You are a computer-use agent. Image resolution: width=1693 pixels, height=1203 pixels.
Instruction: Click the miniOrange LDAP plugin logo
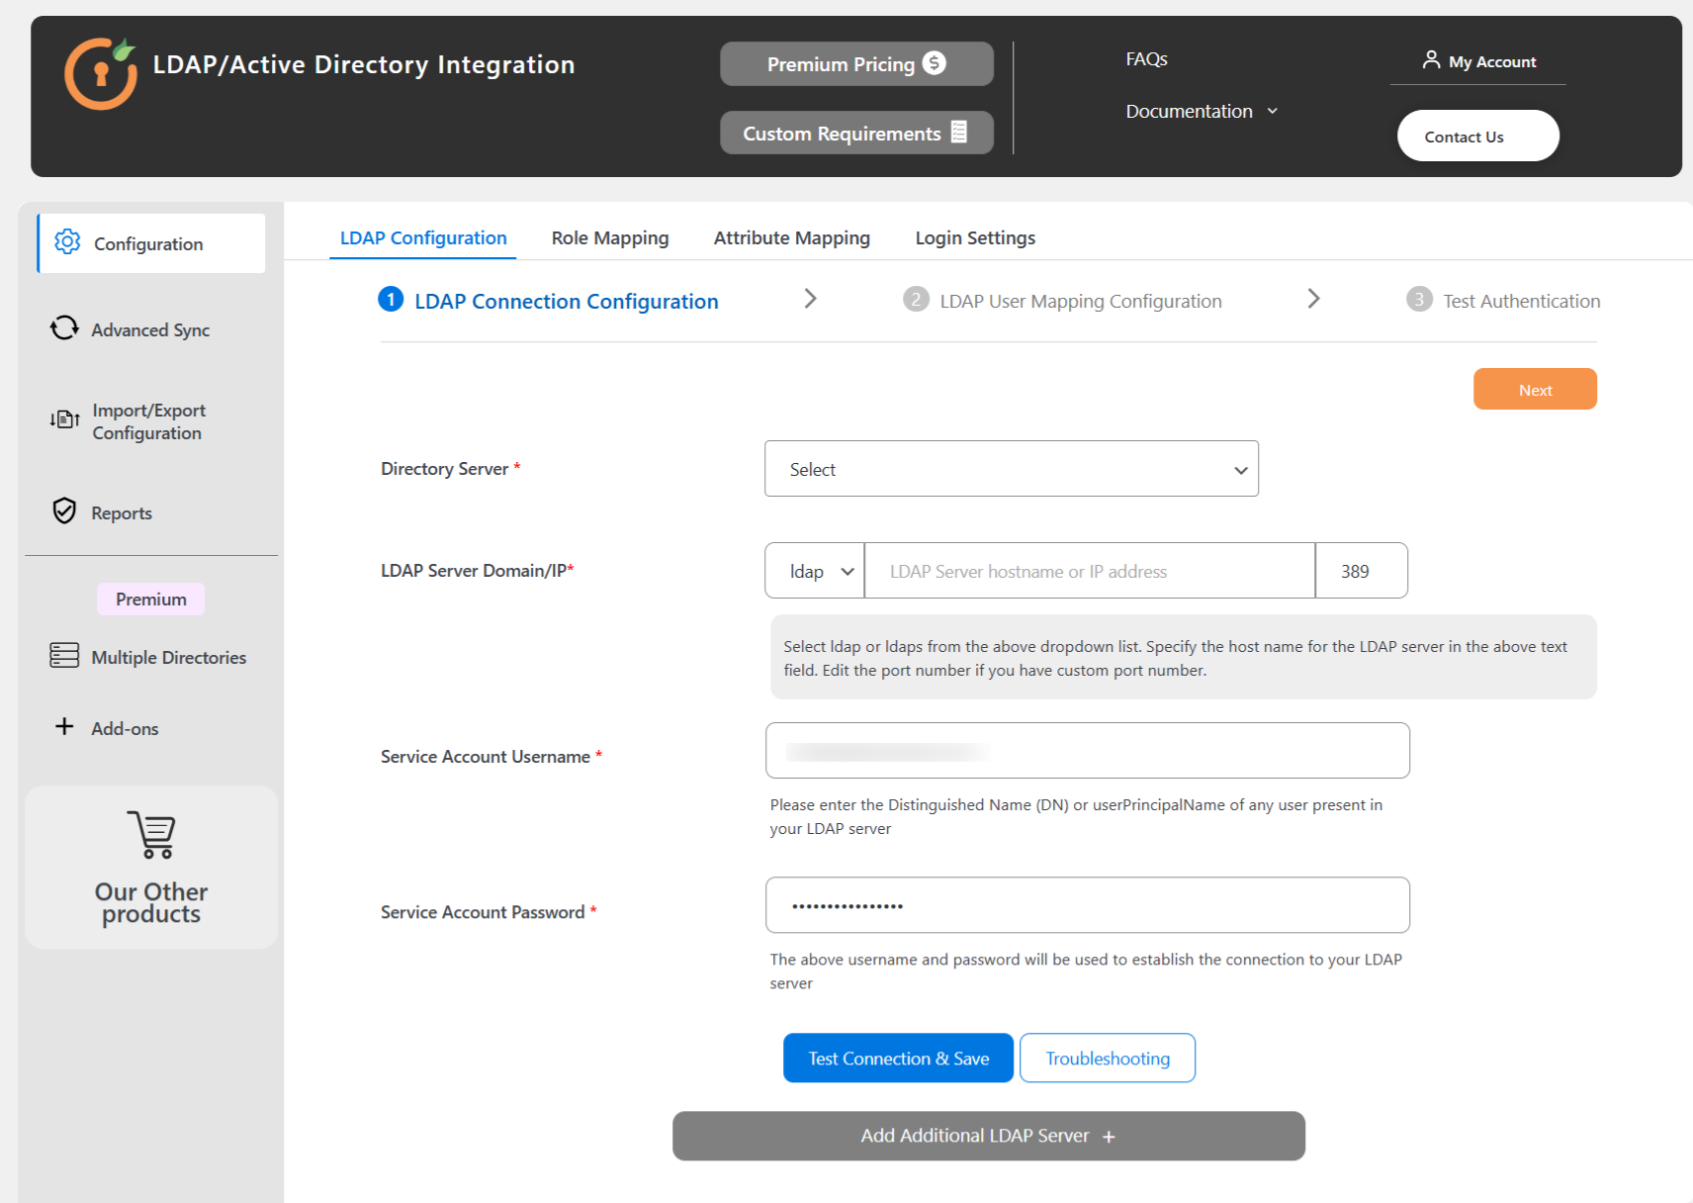101,73
